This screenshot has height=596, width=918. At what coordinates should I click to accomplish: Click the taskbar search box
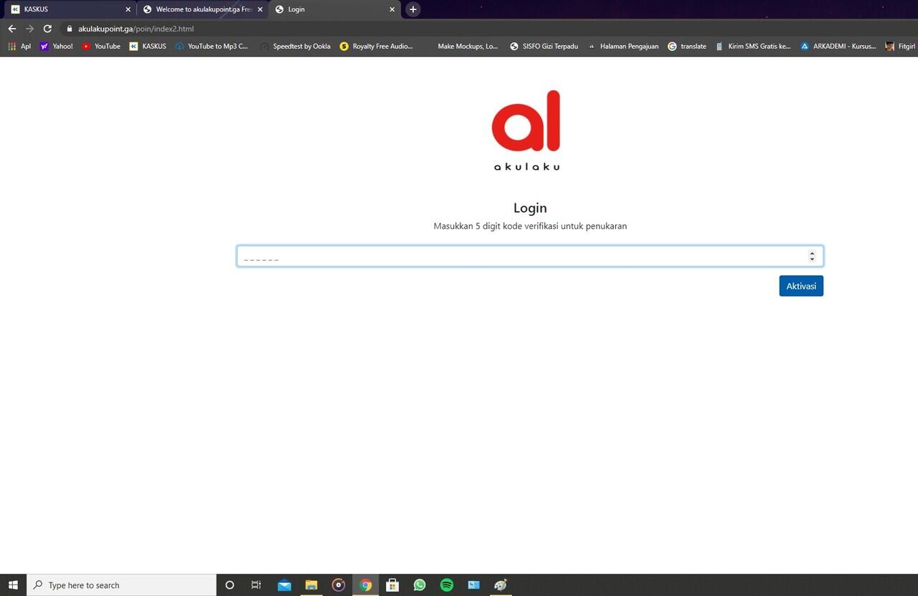[x=121, y=585]
